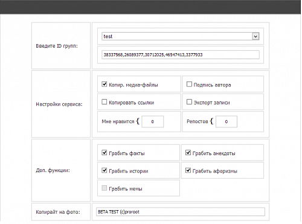The width and height of the screenshot is (302, 224).
Task: Uncheck 'Грабить афоризмы' checkbox
Action: tap(188, 170)
